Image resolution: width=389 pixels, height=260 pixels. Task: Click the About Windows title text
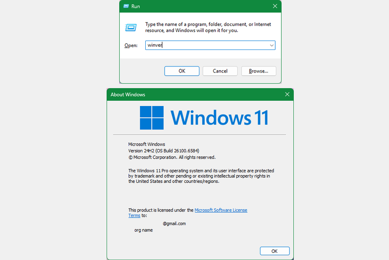128,94
